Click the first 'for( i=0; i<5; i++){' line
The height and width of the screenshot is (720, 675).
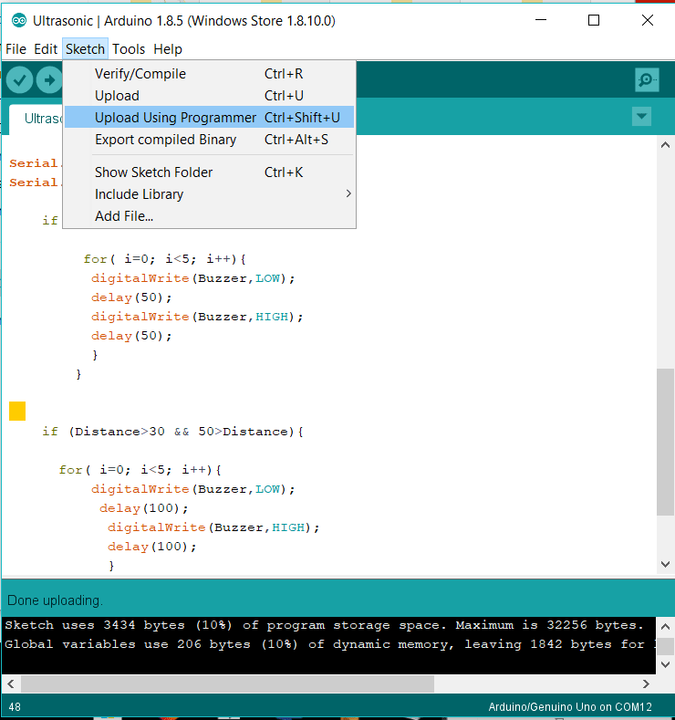[164, 259]
